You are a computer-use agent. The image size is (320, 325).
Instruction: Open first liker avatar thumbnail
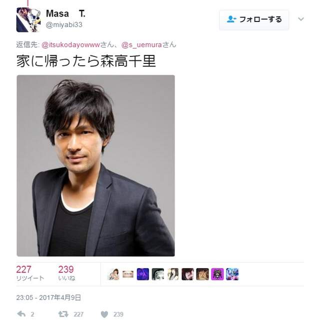113,274
